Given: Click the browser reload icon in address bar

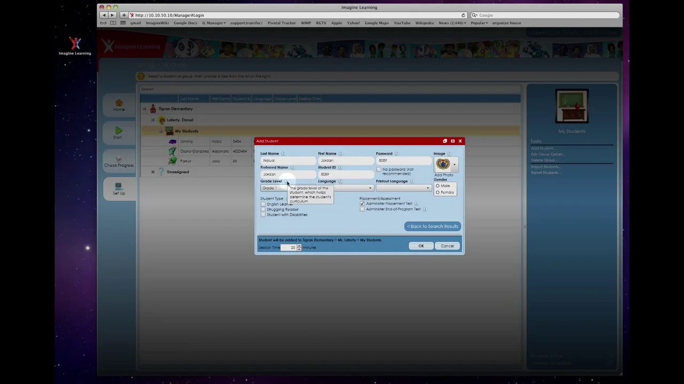Looking at the screenshot, I should 463,15.
